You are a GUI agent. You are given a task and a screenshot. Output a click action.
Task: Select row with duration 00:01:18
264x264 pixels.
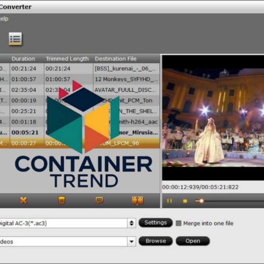[x=80, y=122]
